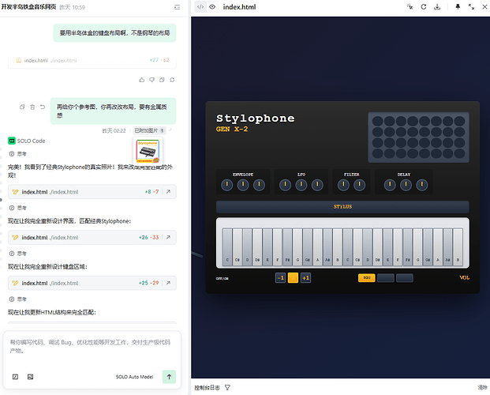This screenshot has height=395, width=490.
Task: Switch to code view in the preview toolbar
Action: 200,6
